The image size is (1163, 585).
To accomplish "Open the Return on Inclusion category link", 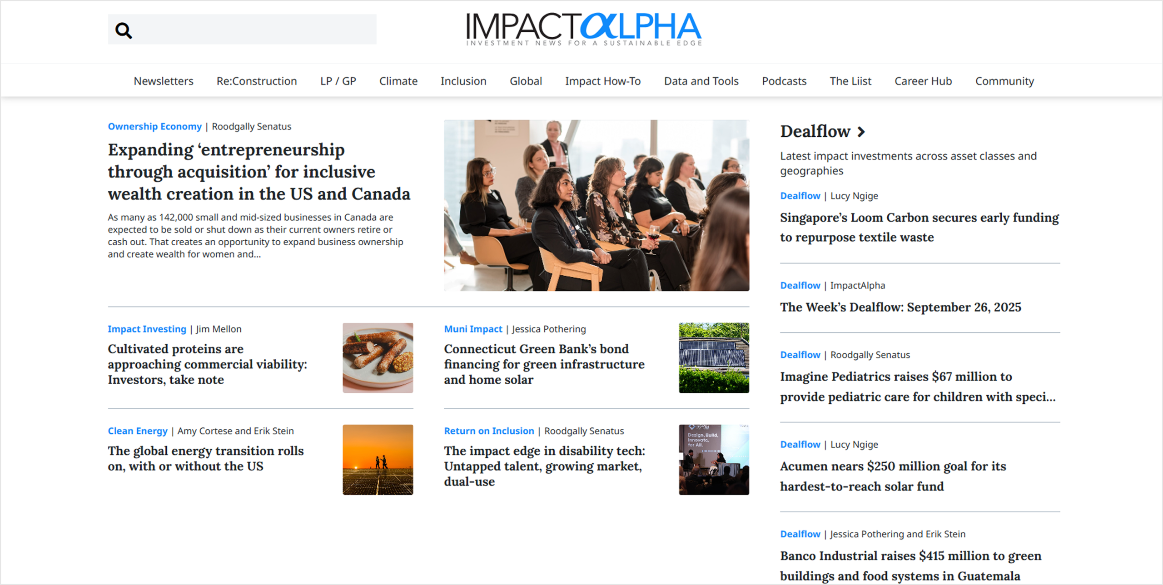I will [x=489, y=431].
